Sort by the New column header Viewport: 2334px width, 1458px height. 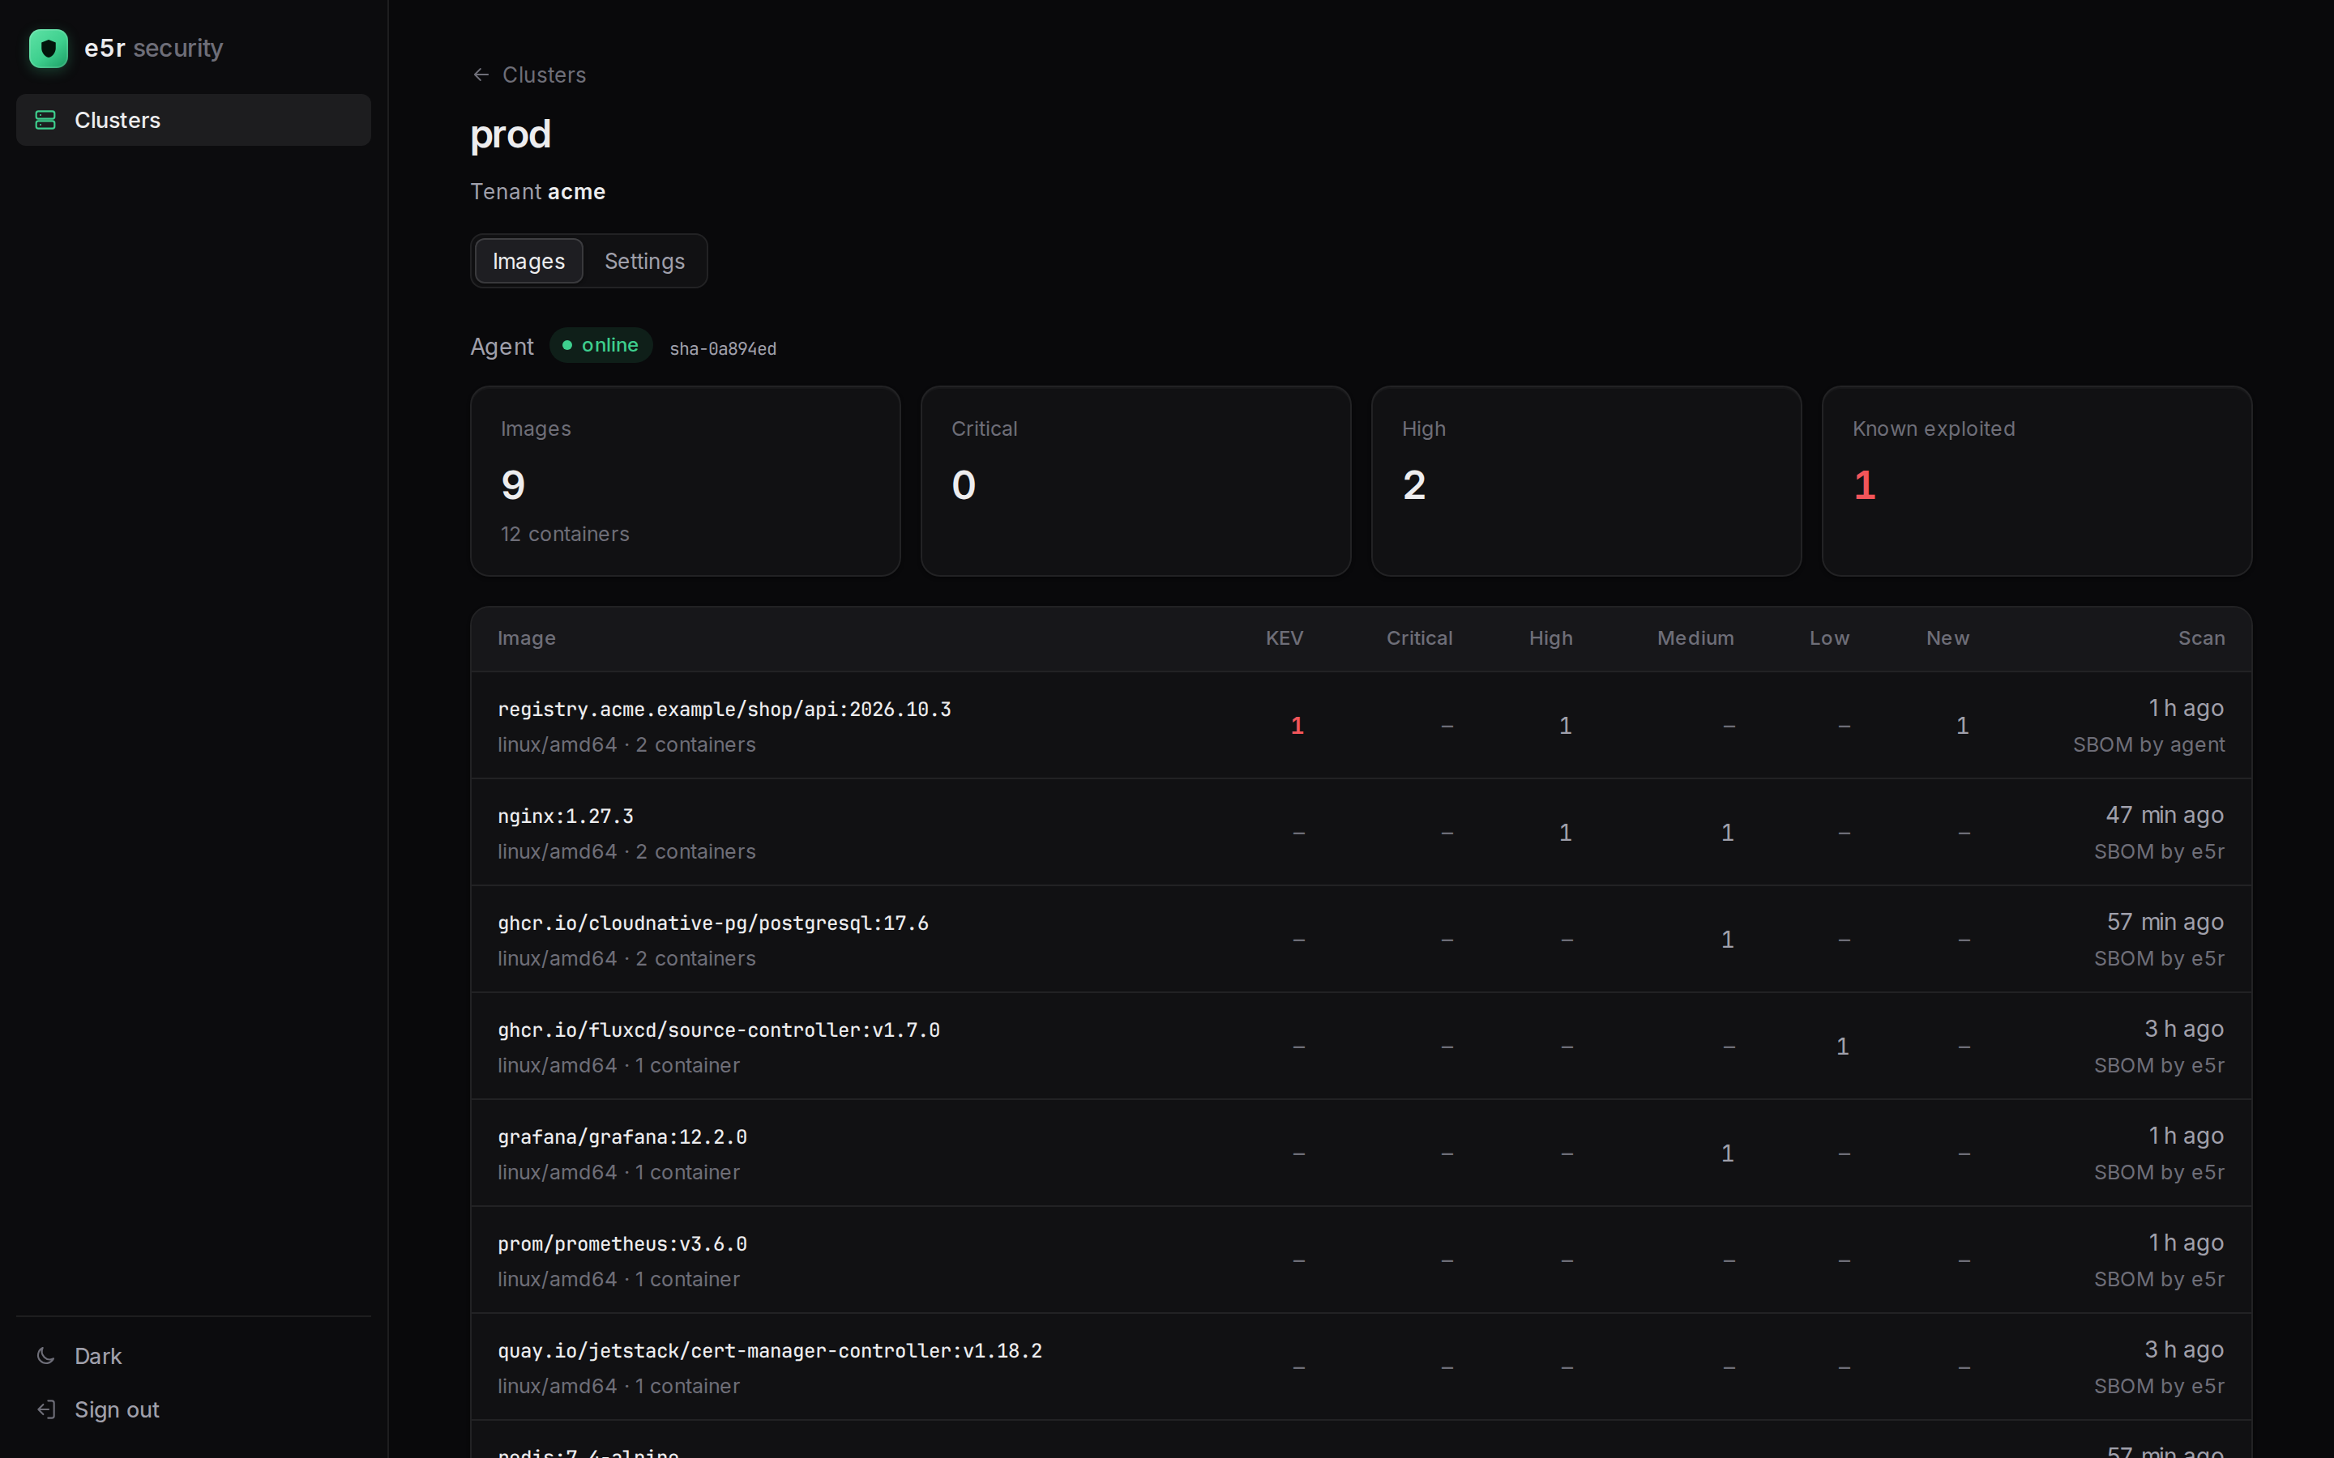coord(1947,638)
